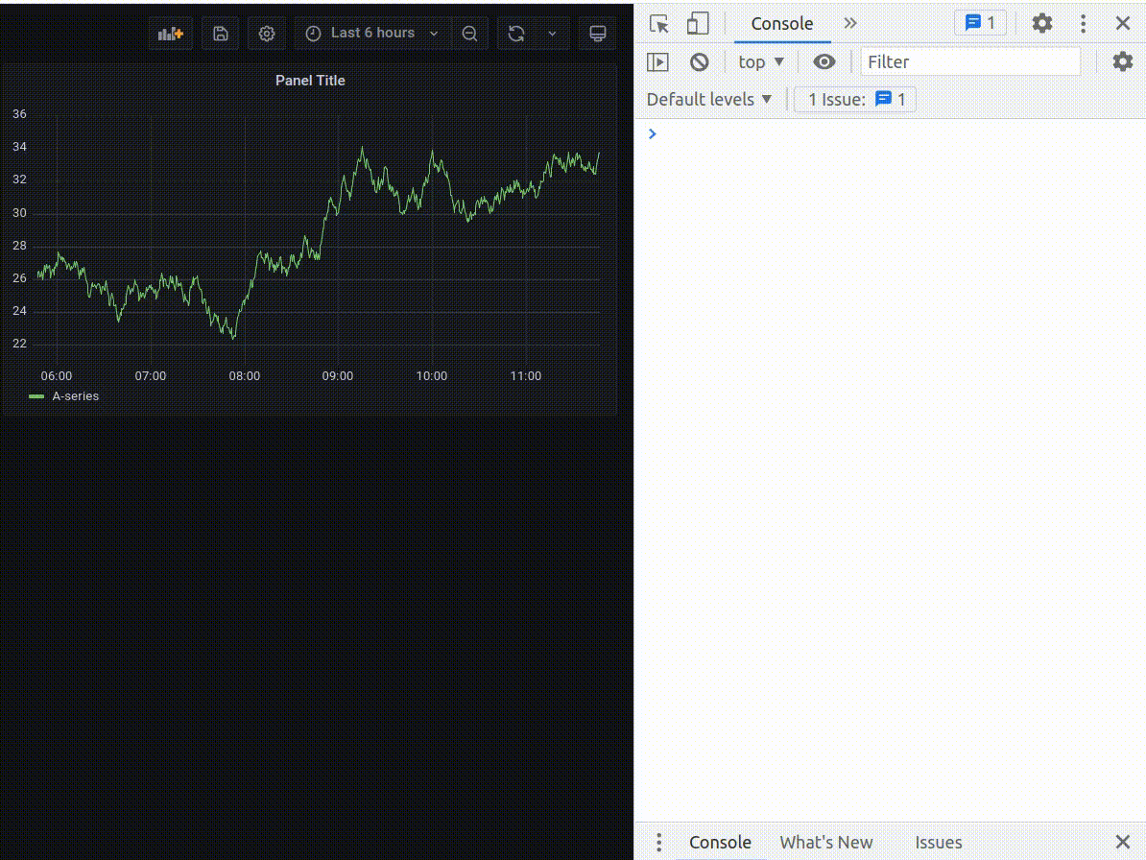Click the 1 Issue link
1146x860 pixels.
[x=855, y=100]
